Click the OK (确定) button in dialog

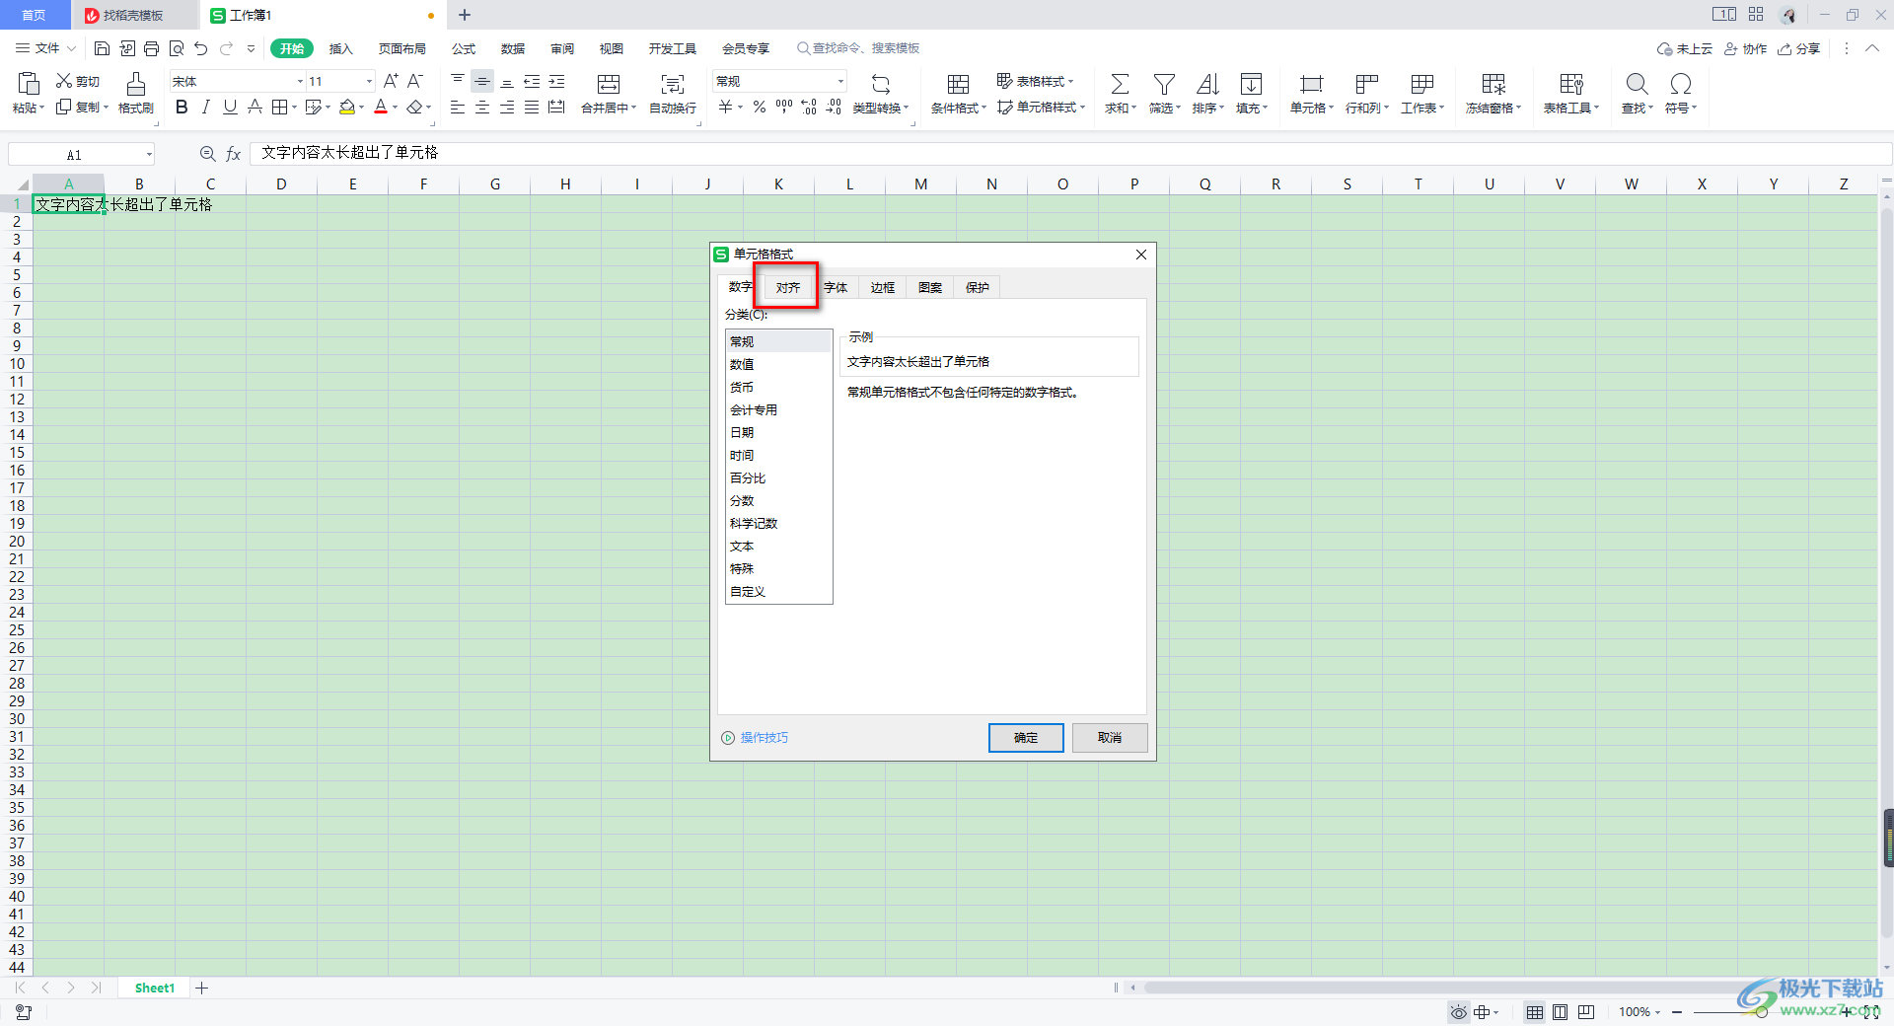(x=1026, y=738)
